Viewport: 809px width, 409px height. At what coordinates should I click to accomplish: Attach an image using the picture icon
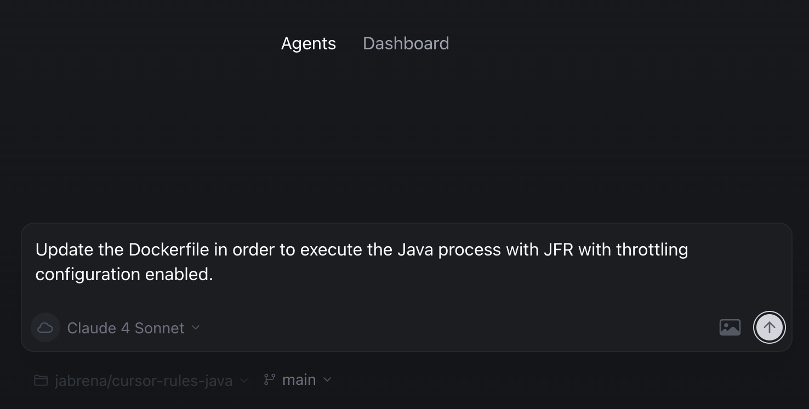(x=730, y=327)
